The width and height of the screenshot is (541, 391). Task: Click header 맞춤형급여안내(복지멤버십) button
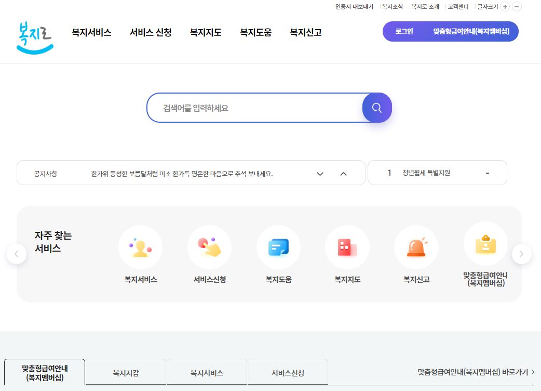click(471, 31)
